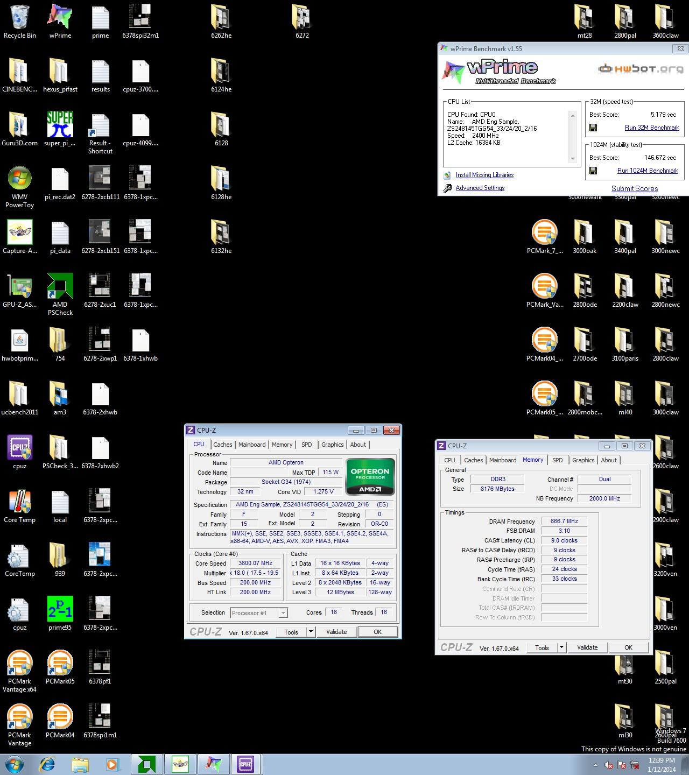This screenshot has width=689, height=775.
Task: Open Graphics tab in CPU-Z Memory window
Action: (583, 460)
